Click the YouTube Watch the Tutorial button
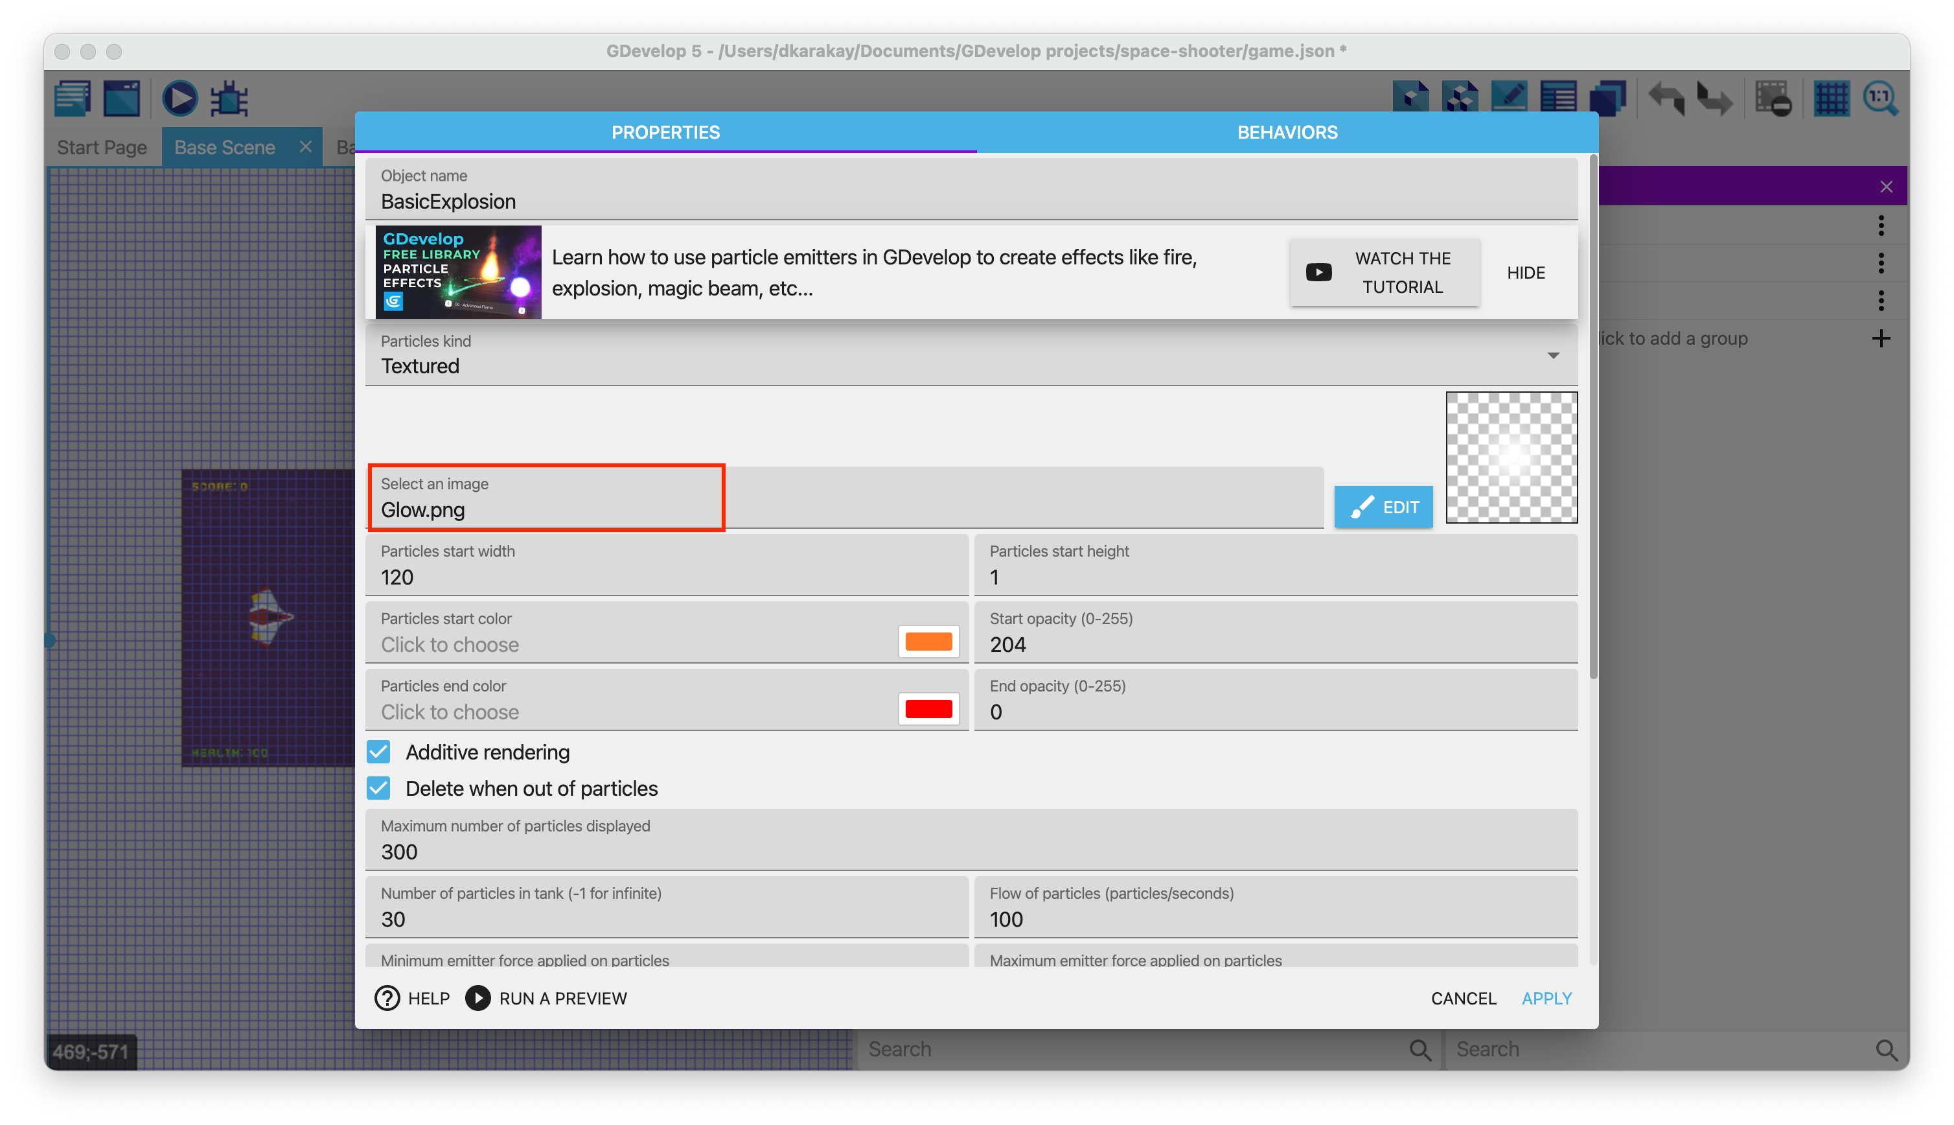The height and width of the screenshot is (1125, 1954). (x=1384, y=273)
